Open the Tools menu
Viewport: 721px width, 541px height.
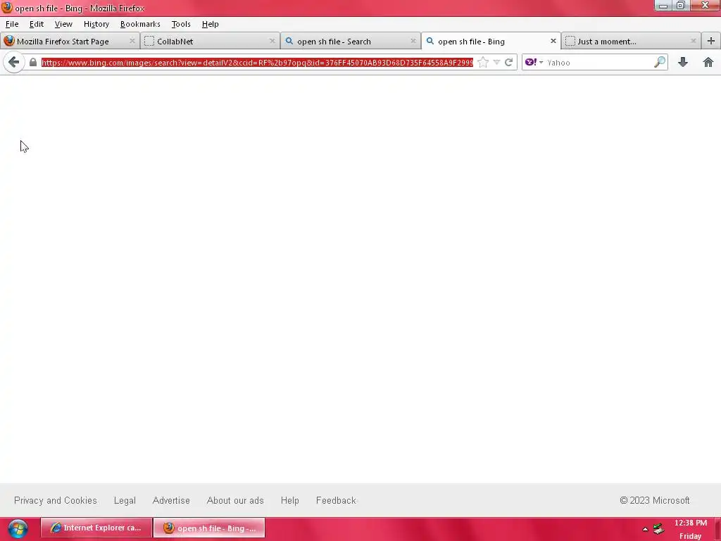[181, 24]
